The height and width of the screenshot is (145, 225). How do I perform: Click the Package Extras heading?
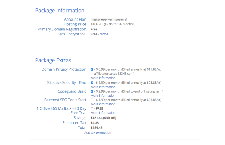click(x=53, y=60)
